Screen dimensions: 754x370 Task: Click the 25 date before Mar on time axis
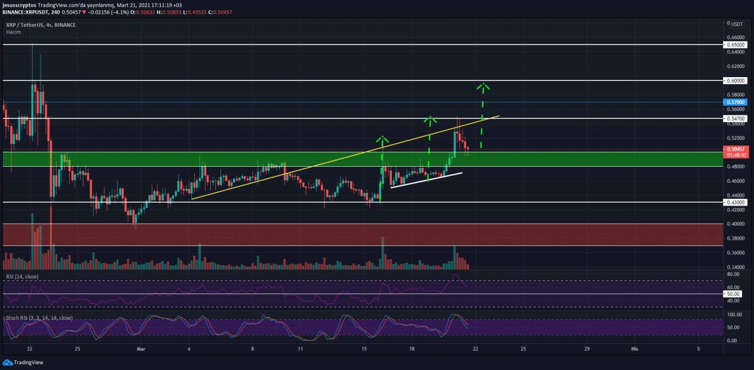77,348
